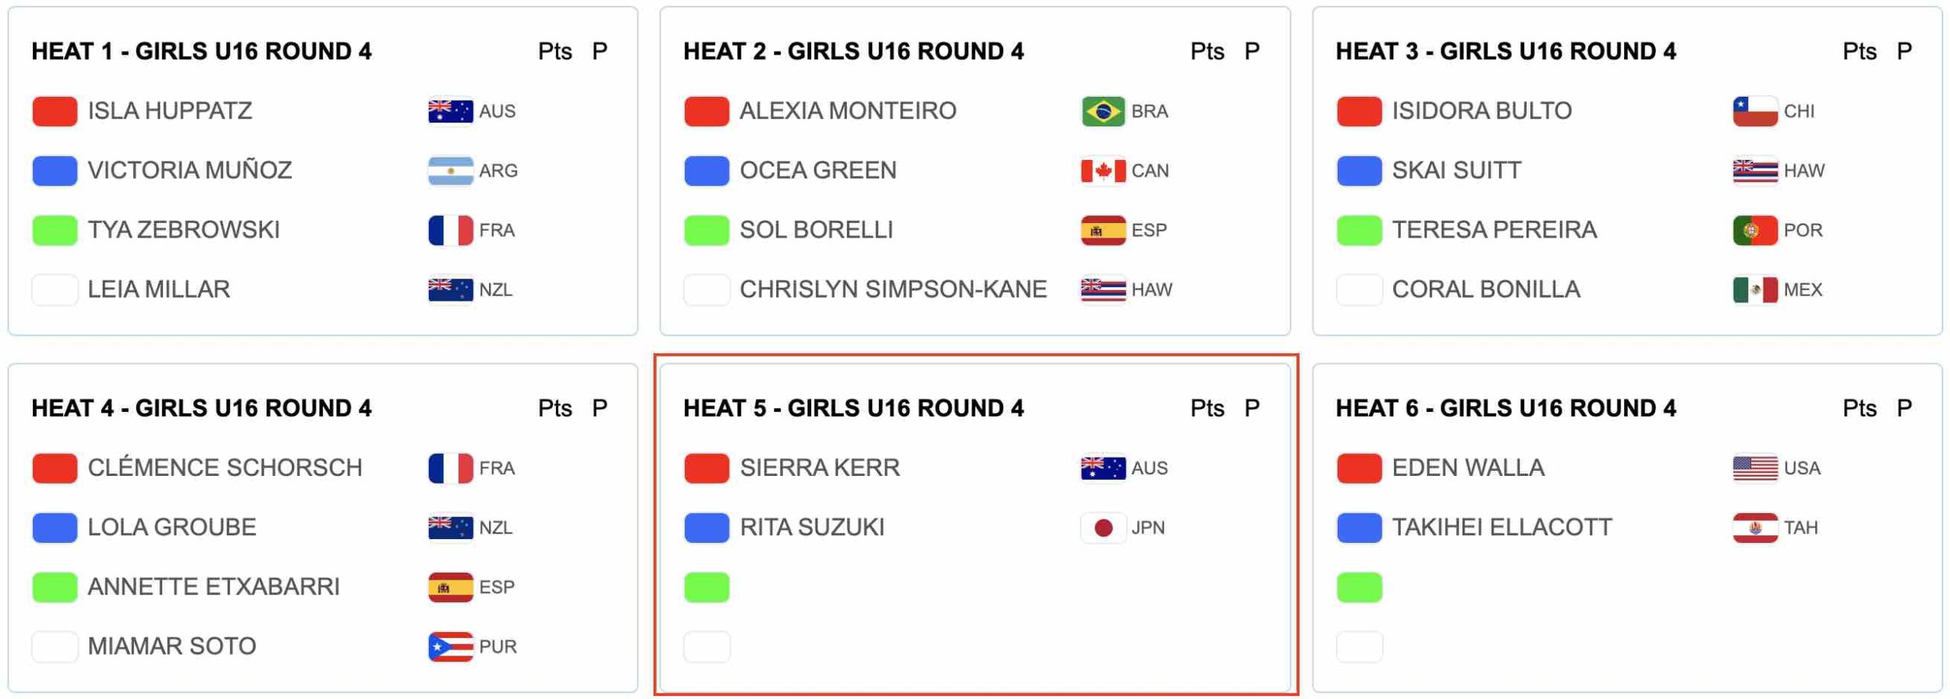Screen dimensions: 1950x699
Task: Click white jersey swatch for Leia Millar
Action: [54, 290]
